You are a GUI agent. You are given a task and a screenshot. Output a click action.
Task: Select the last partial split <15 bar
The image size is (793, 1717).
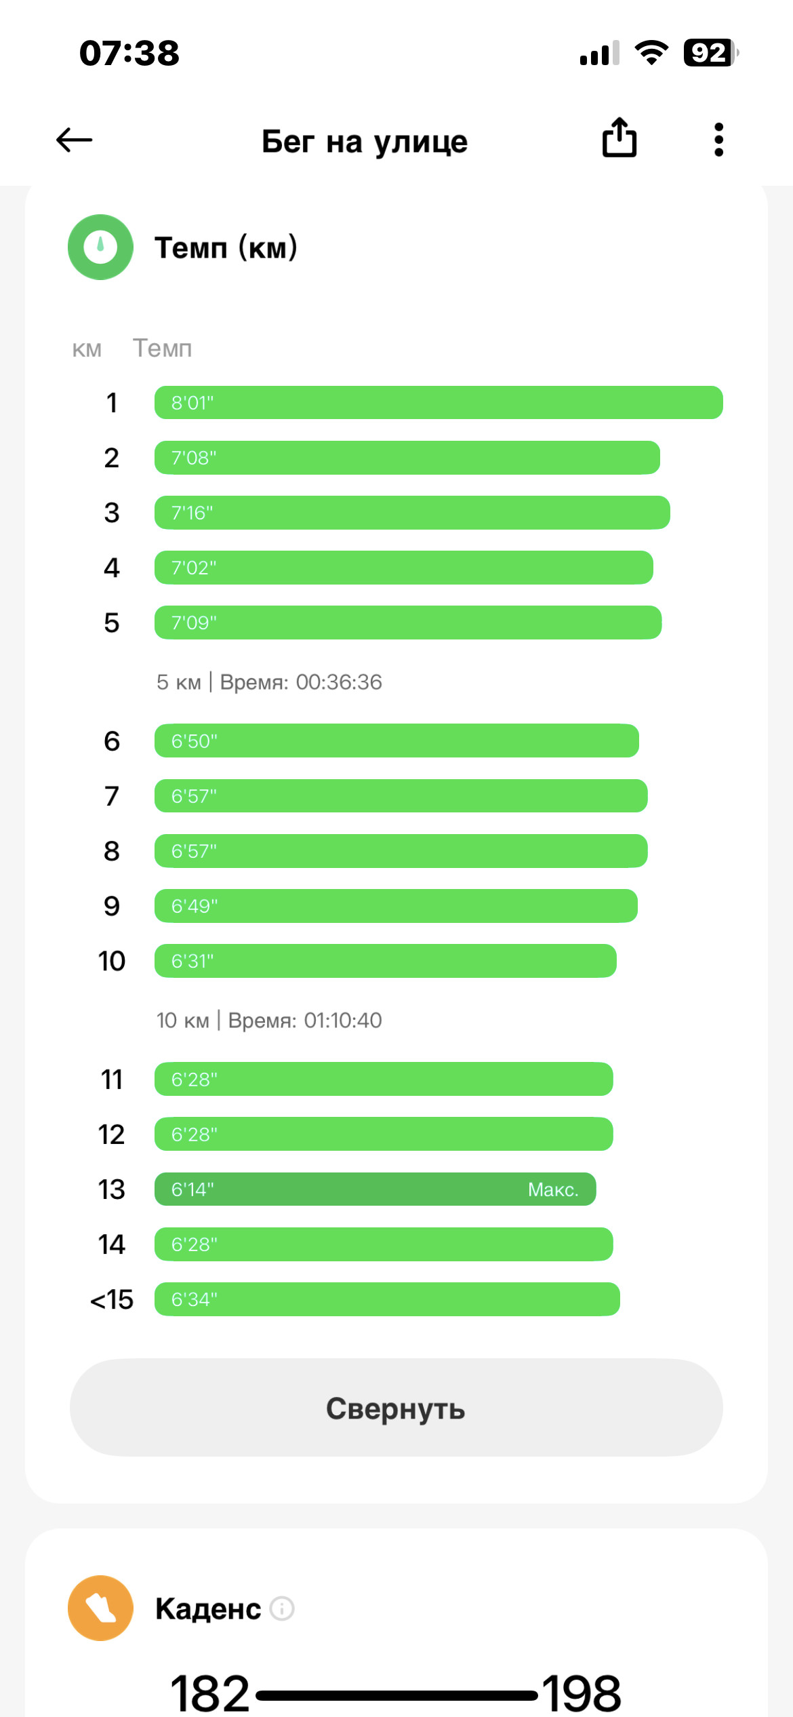pyautogui.click(x=387, y=1299)
